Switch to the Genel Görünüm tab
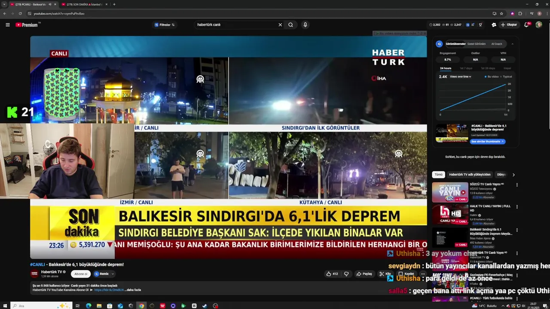Screen dimensions: 550x309 click(477, 44)
